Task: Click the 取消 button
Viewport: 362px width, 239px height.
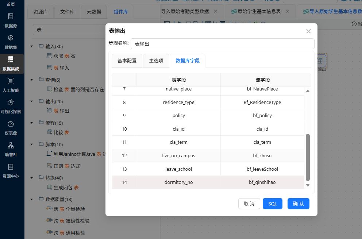Action: coord(249,204)
